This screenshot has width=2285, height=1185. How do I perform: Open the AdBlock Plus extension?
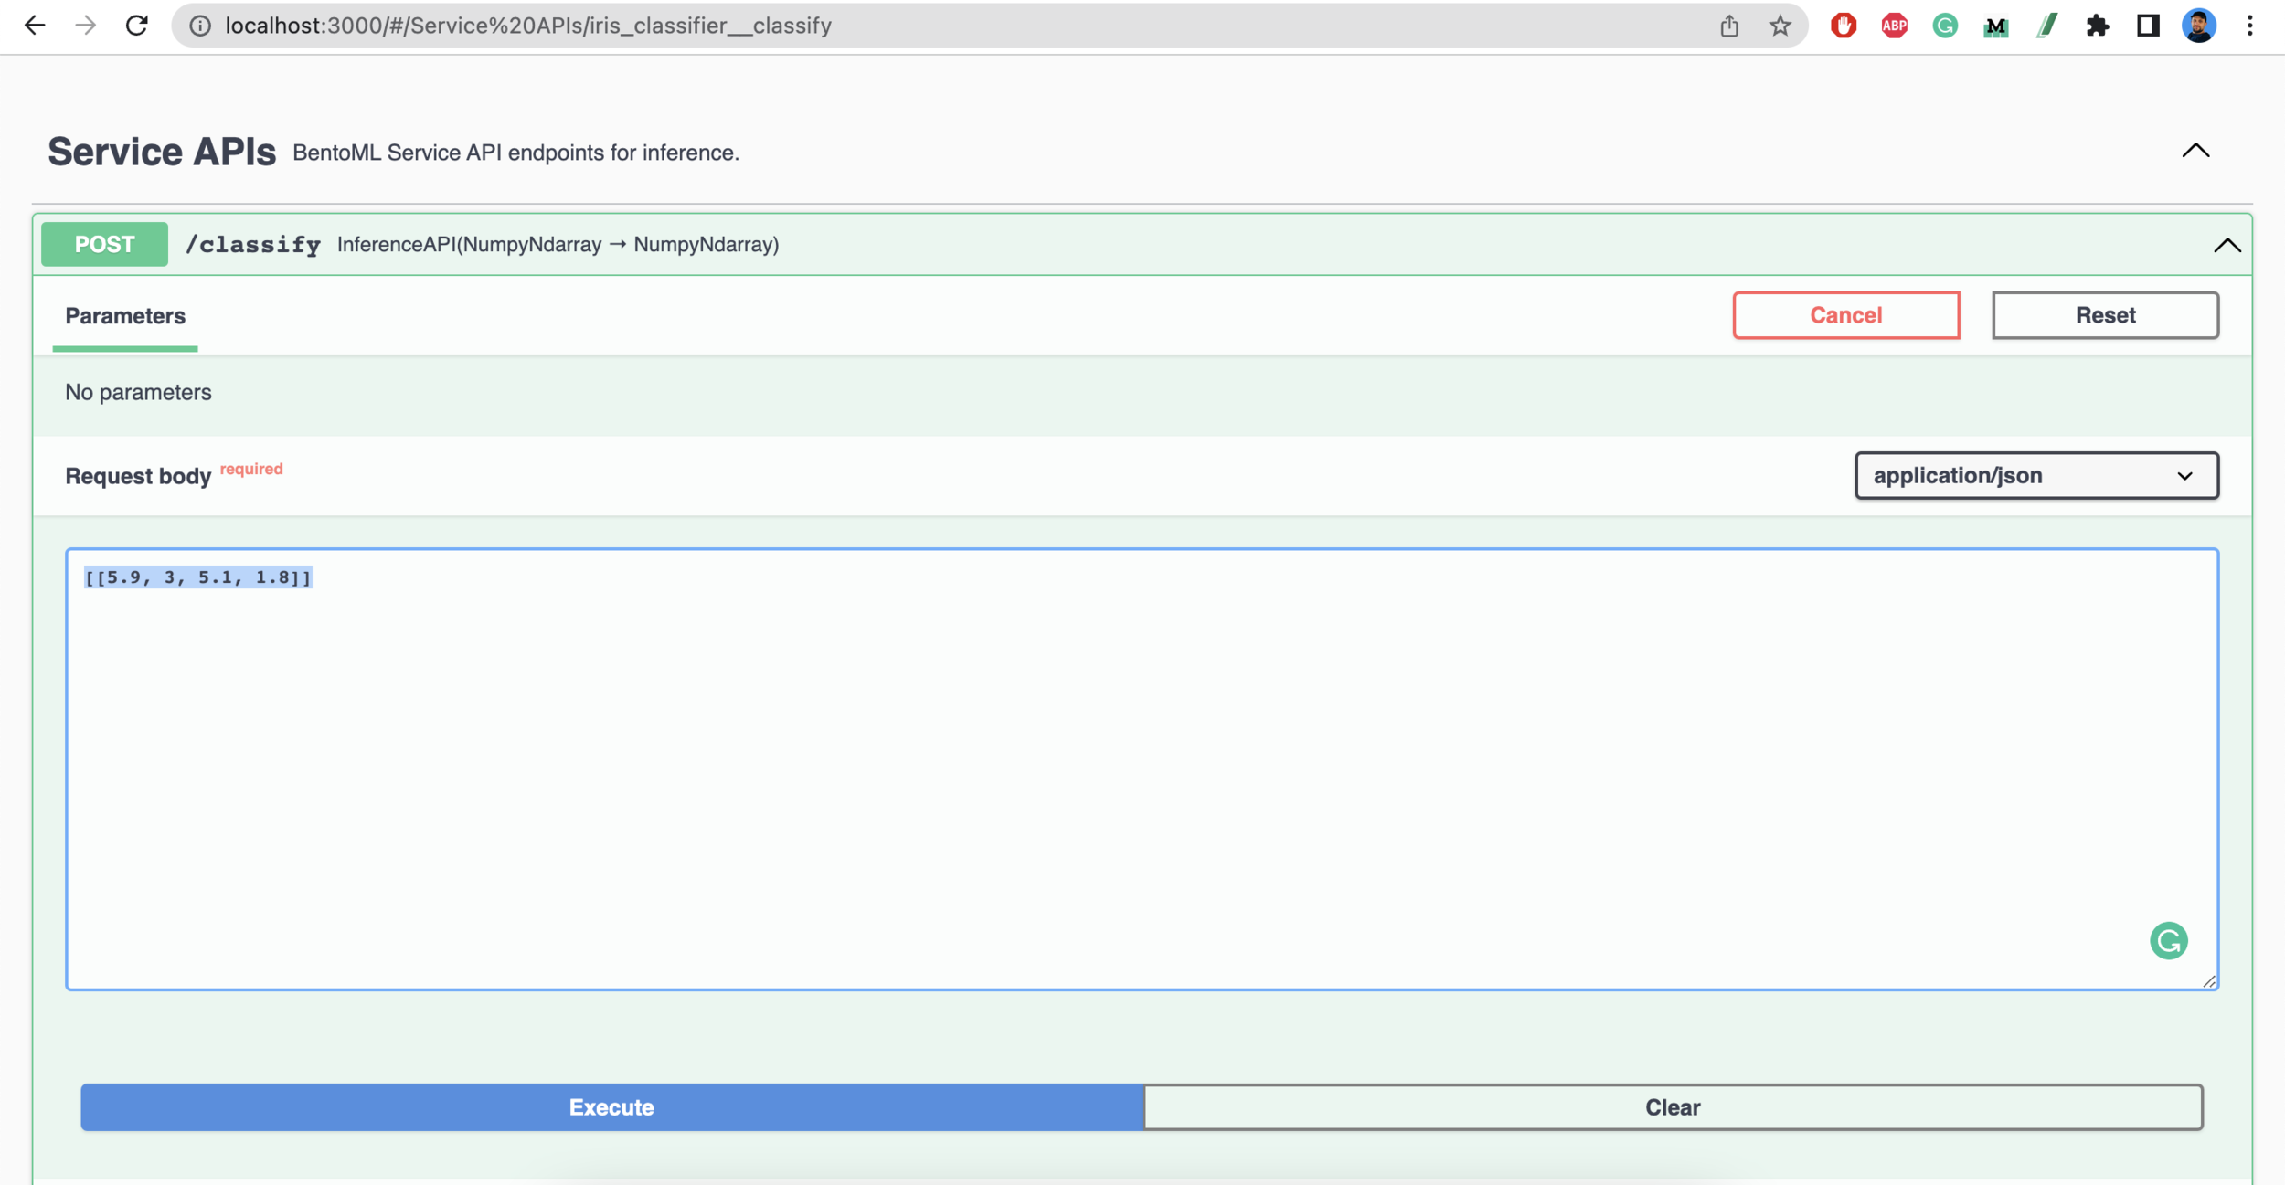click(1894, 26)
